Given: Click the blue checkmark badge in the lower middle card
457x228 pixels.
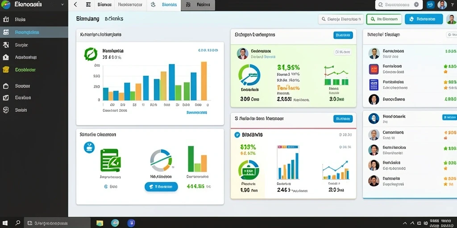Looking at the screenshot, I should pos(237,134).
